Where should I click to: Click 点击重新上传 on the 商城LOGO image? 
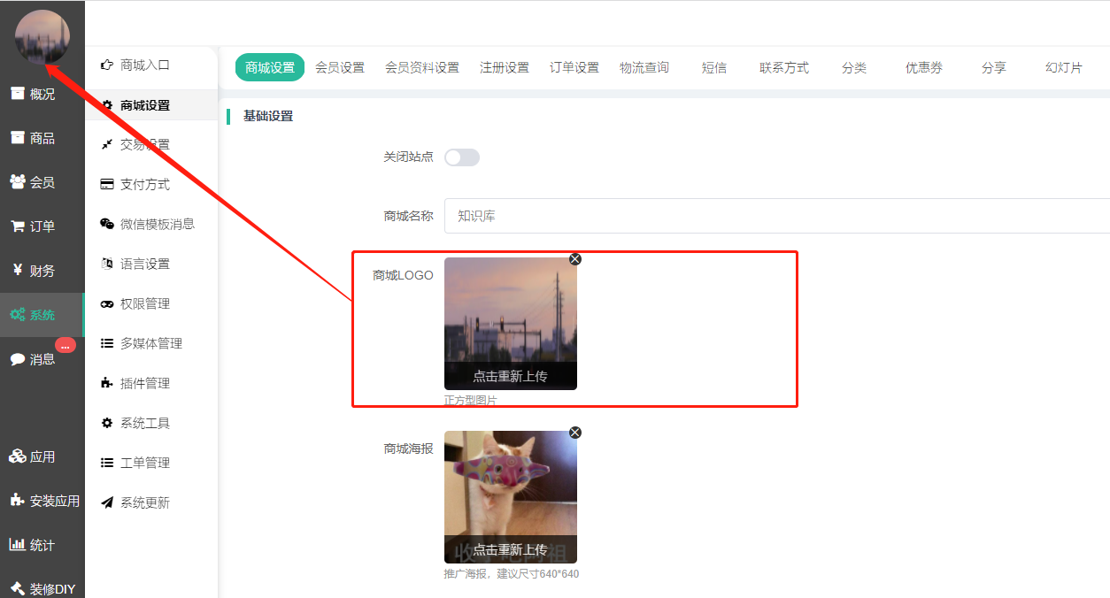pos(510,376)
